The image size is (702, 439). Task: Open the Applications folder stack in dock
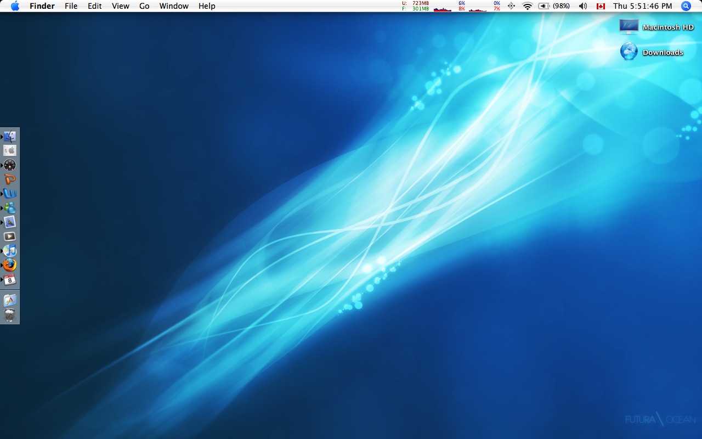click(10, 301)
